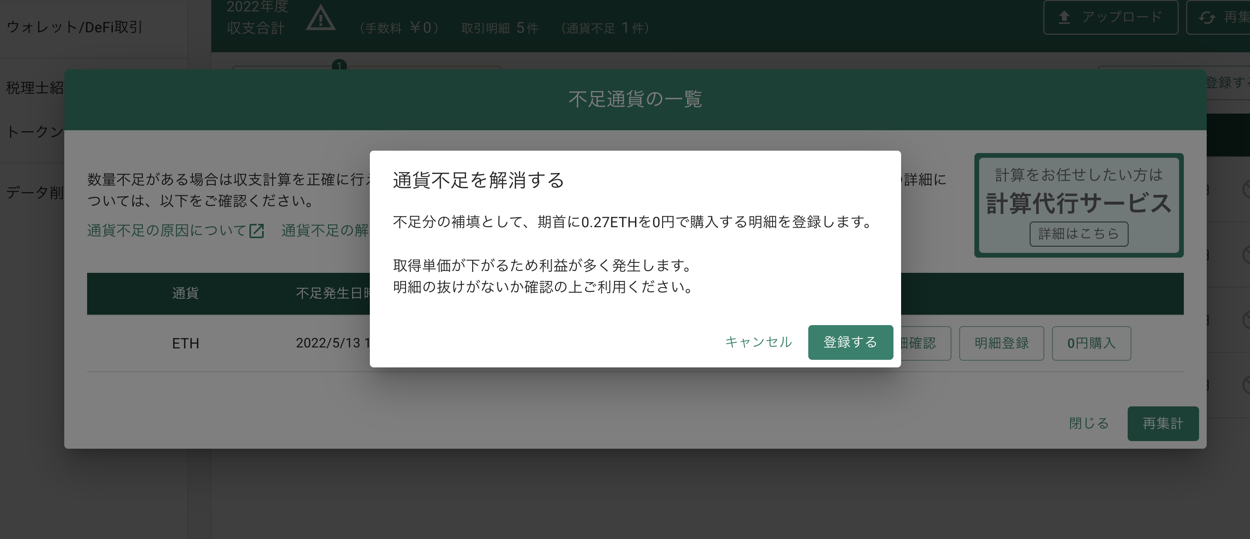Click ETH currency cell in the table
This screenshot has width=1250, height=539.
[x=185, y=343]
